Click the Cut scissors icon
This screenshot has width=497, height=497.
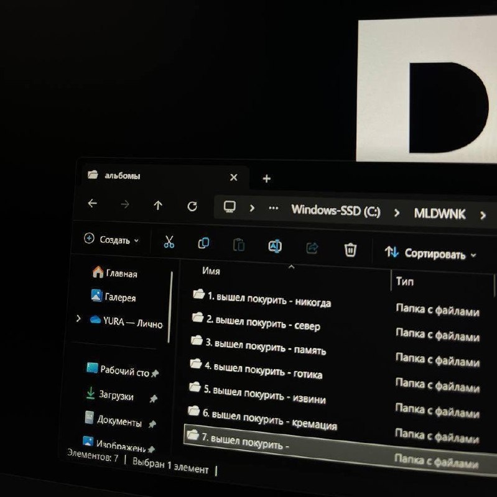point(169,242)
